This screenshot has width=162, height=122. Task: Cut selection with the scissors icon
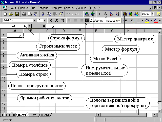point(43,14)
